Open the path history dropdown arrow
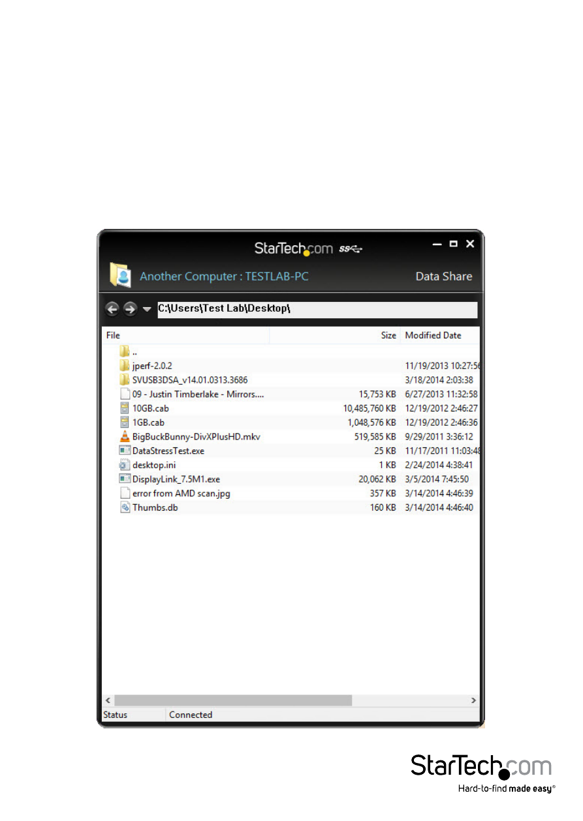Viewport: 583px width, 821px height. coord(147,309)
